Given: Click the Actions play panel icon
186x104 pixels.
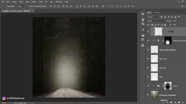Looking at the screenshot, I should point(143,14).
